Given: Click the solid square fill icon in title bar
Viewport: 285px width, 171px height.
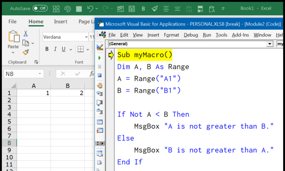Looking at the screenshot, I should [79, 9].
